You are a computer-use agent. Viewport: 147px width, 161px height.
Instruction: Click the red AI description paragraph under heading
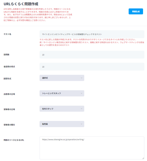point(38,15)
